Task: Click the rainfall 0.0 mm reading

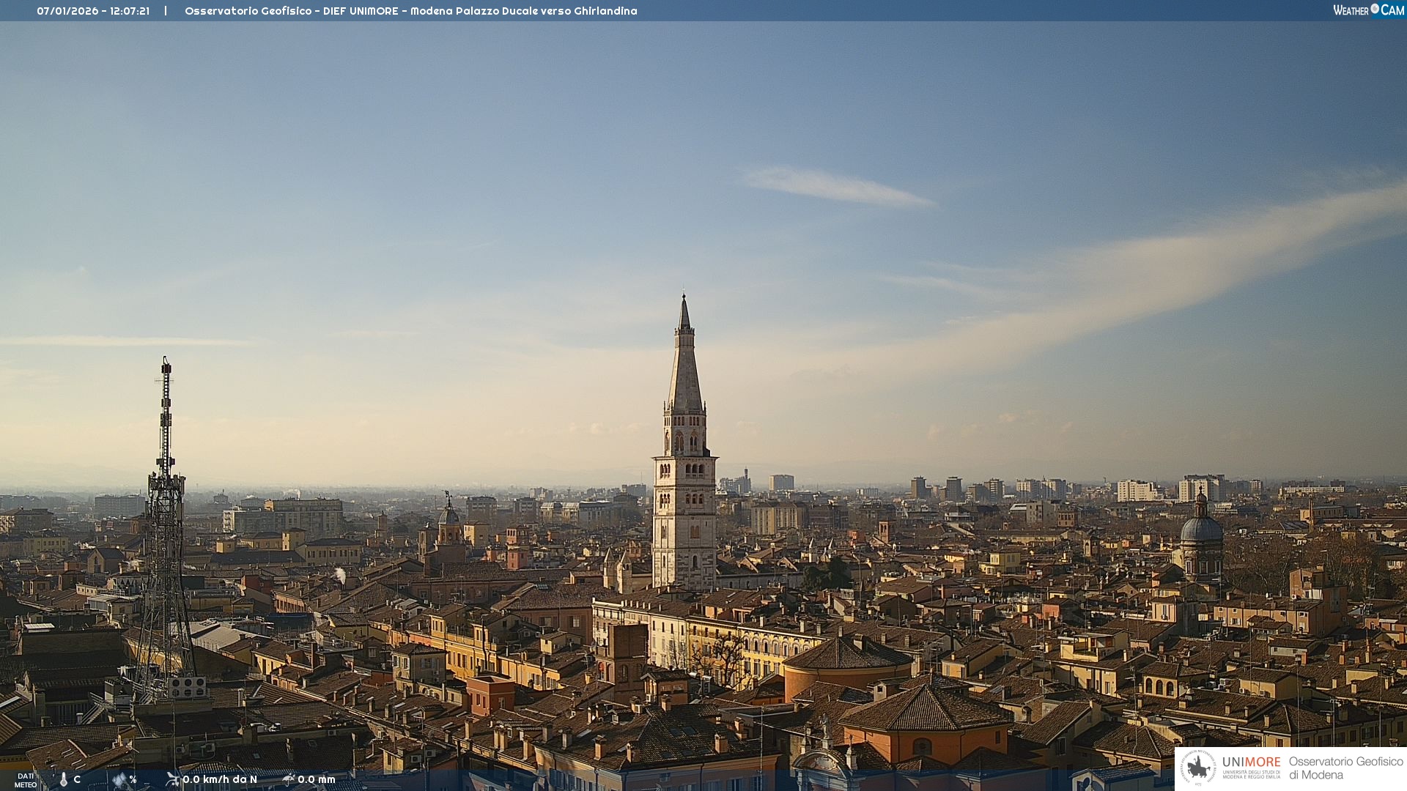Action: [x=317, y=779]
